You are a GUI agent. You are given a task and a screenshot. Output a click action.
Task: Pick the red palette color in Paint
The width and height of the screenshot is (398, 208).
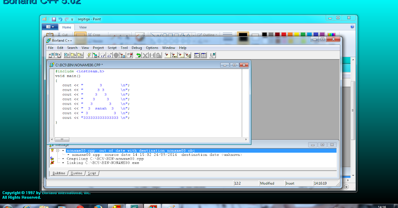point(284,35)
